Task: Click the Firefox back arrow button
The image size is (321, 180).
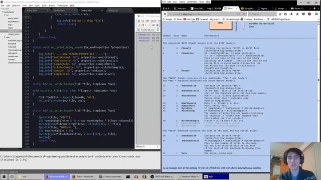Action: click(x=165, y=14)
